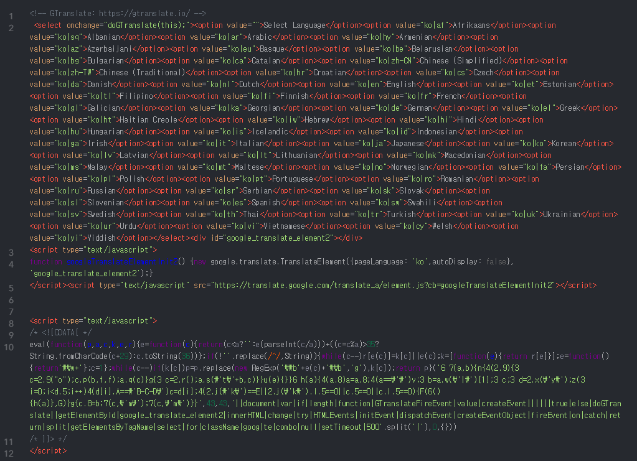Click the word 'Vietnamese'
This screenshot has height=461, width=637.
point(284,226)
